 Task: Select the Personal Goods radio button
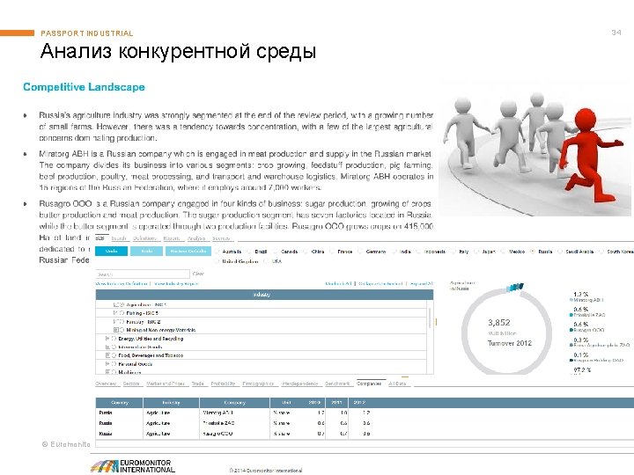[x=114, y=364]
